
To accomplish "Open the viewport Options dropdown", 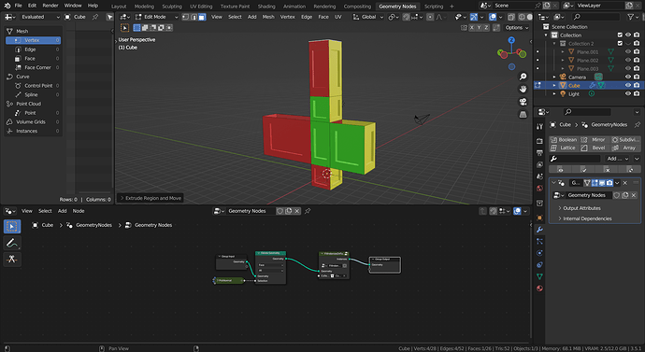I will point(517,27).
